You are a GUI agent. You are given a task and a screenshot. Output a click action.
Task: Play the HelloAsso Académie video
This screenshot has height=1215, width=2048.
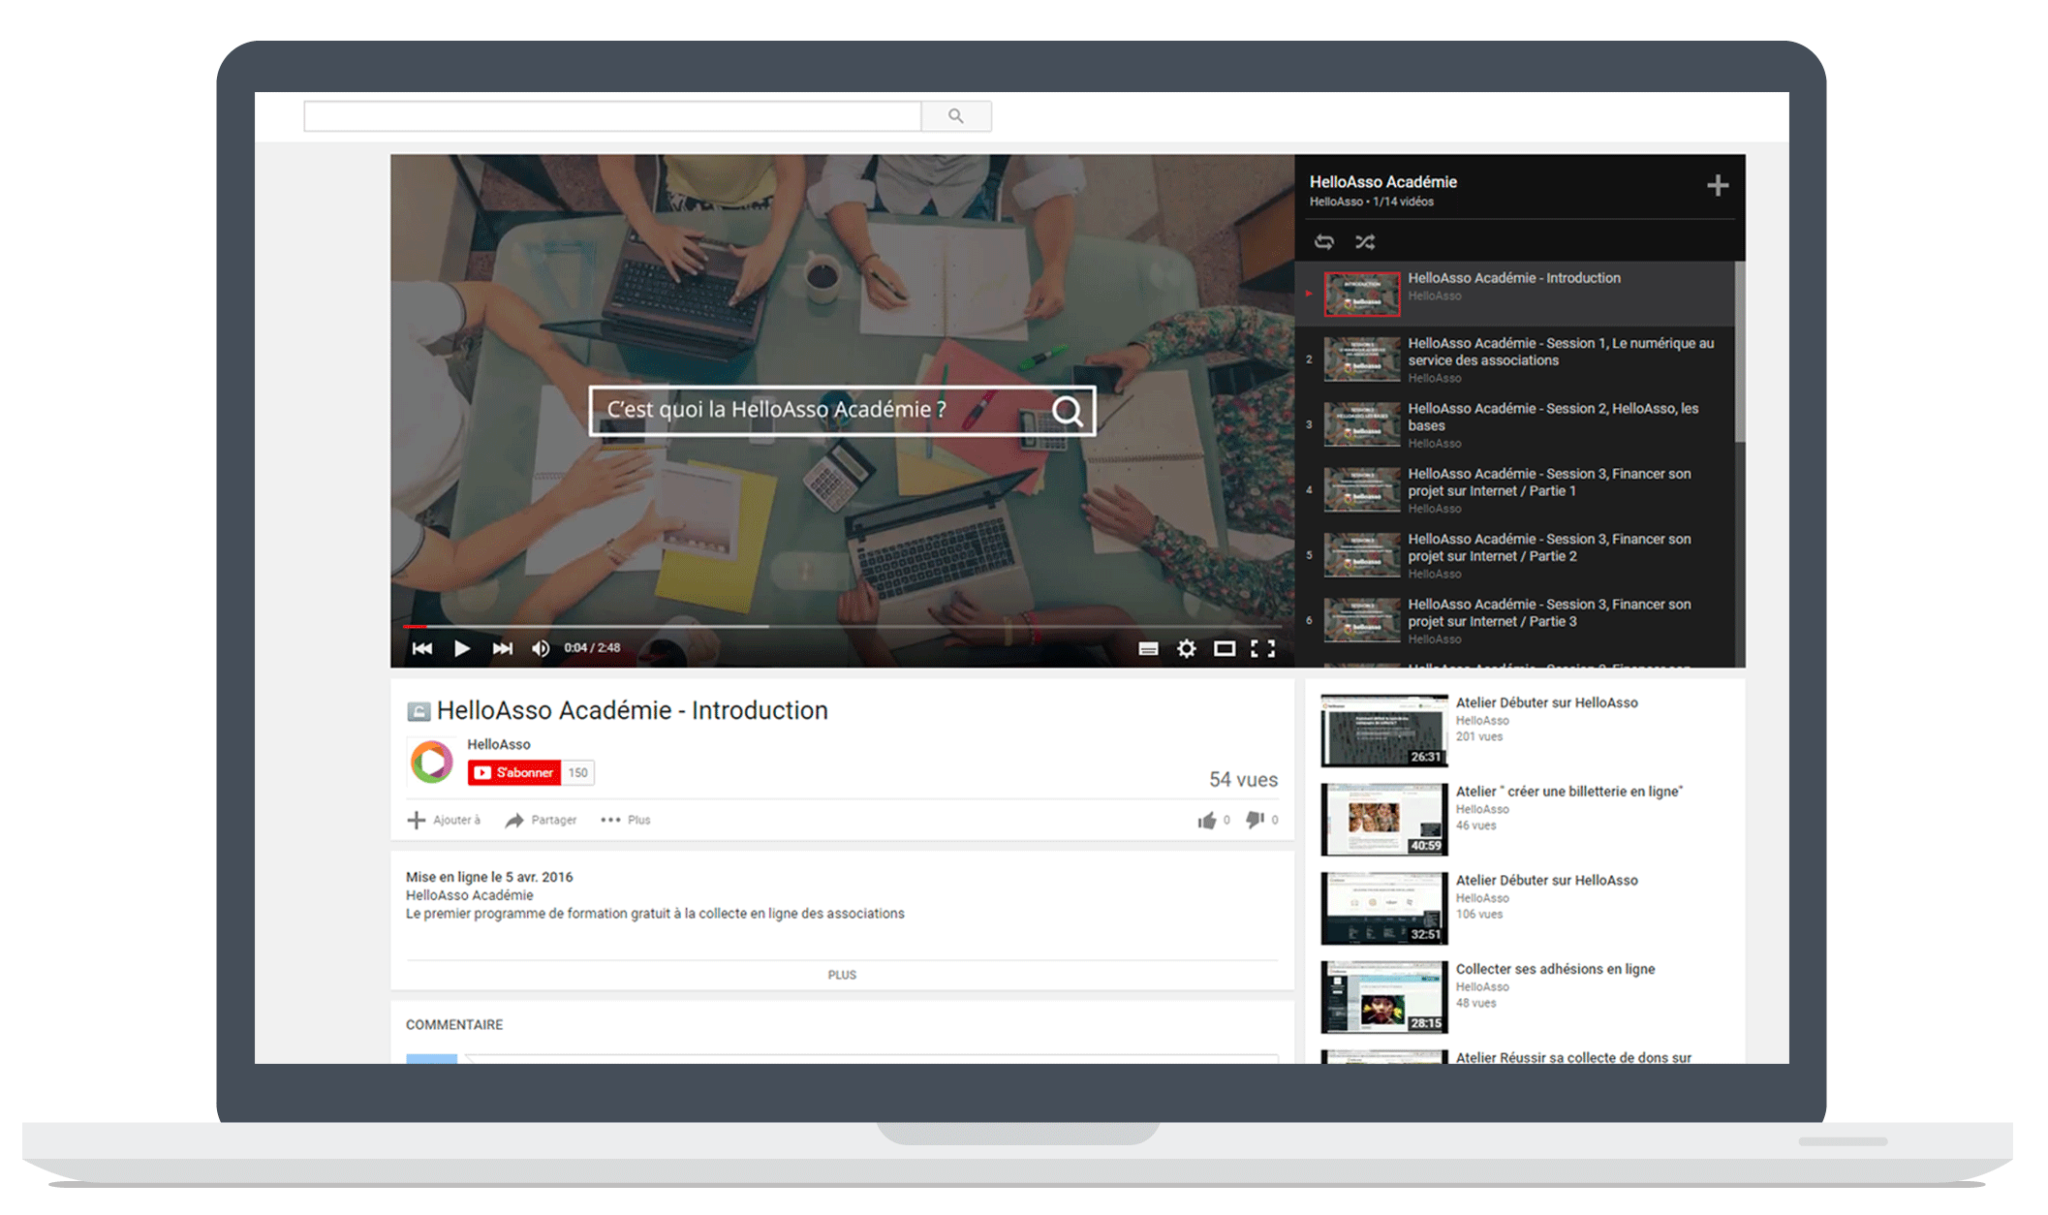[462, 648]
